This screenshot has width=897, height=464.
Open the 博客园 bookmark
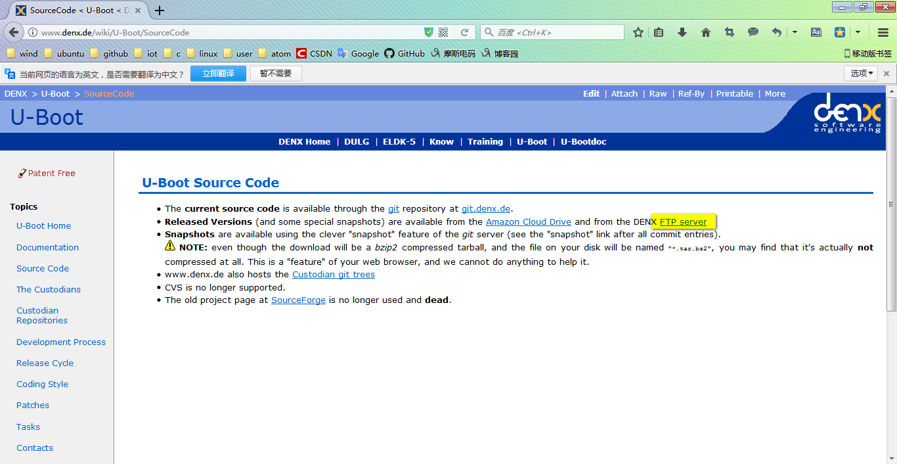[500, 53]
